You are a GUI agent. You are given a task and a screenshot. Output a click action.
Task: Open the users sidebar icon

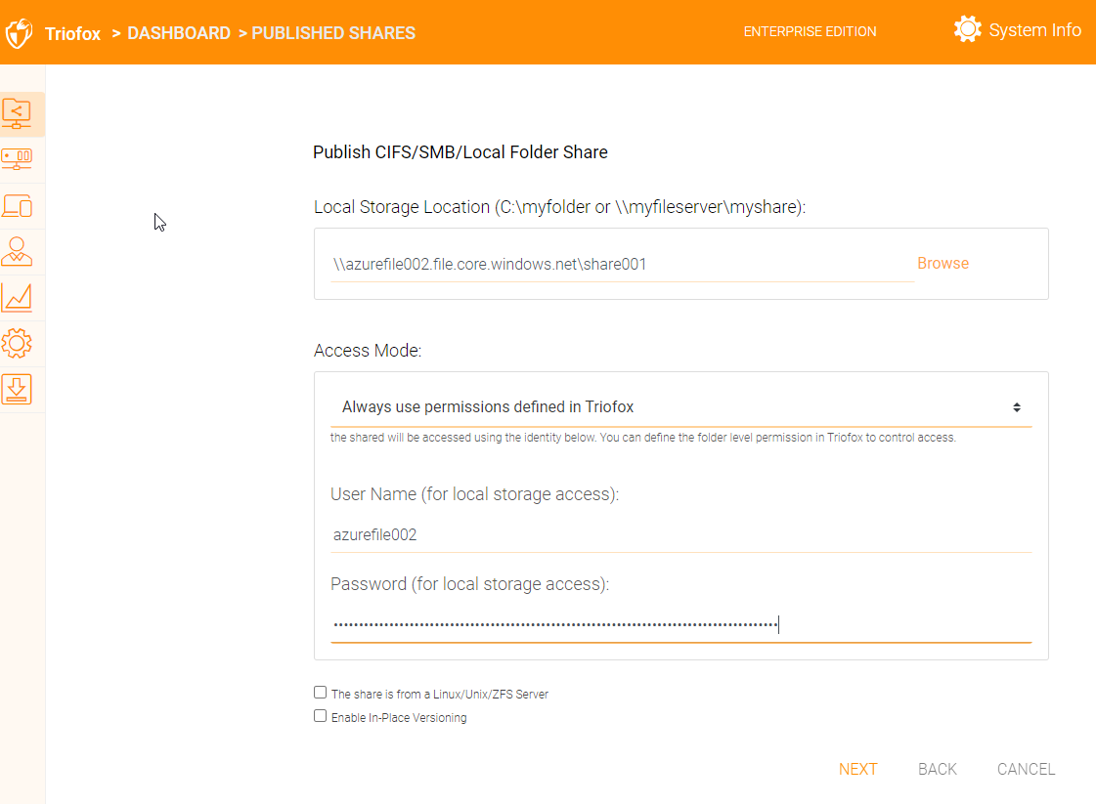click(x=17, y=251)
